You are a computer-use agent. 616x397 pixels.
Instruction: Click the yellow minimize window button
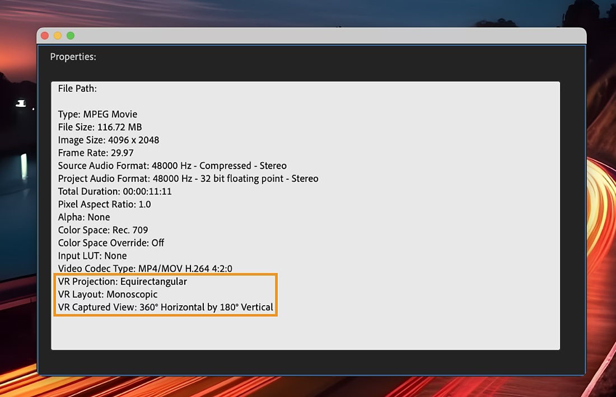(57, 35)
